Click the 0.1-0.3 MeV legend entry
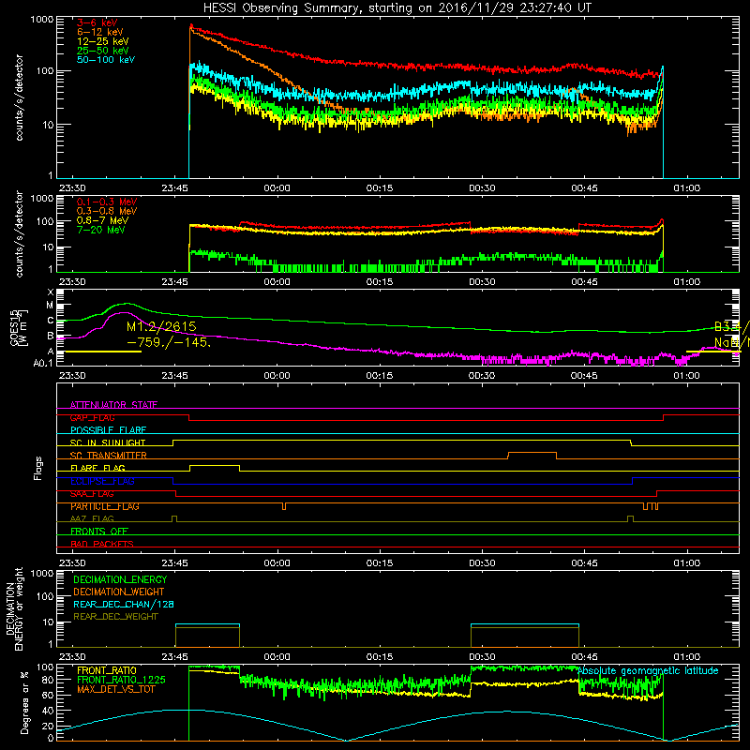Image resolution: width=750 pixels, height=750 pixels. click(107, 202)
